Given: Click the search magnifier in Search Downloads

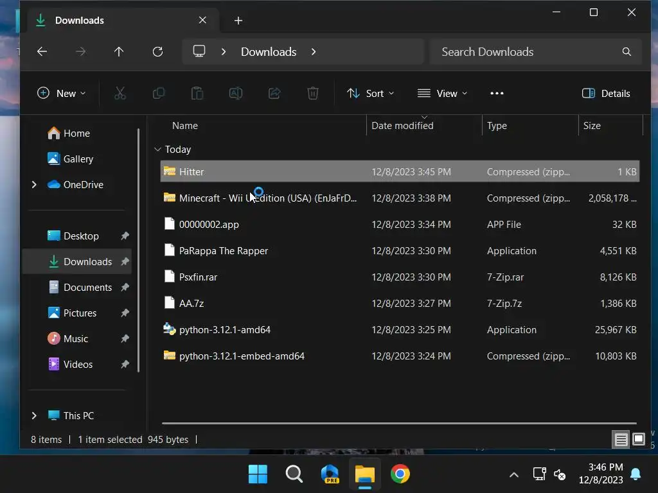Looking at the screenshot, I should 627,51.
